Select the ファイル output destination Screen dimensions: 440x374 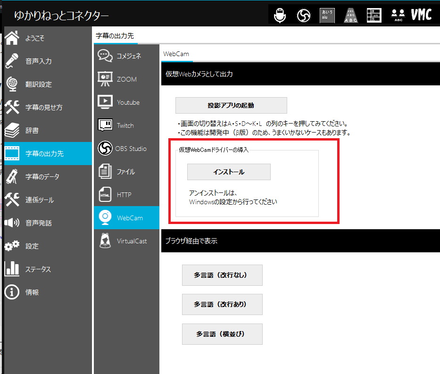coord(126,172)
